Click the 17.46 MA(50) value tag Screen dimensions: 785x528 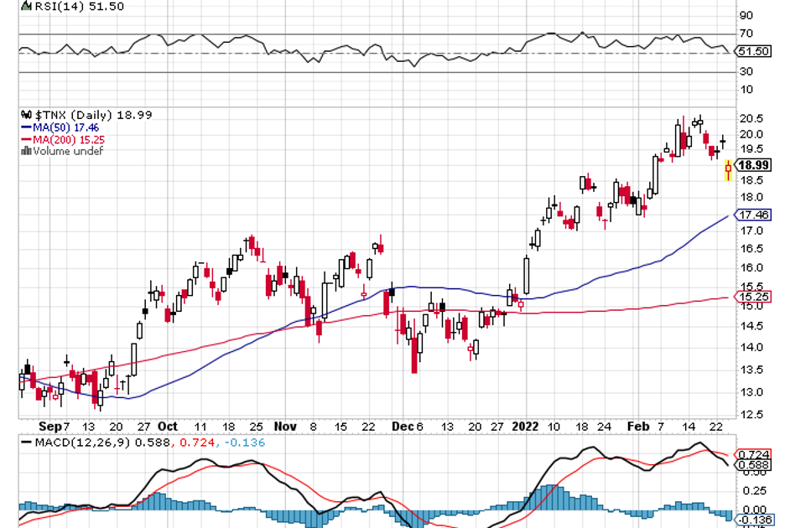tap(753, 215)
